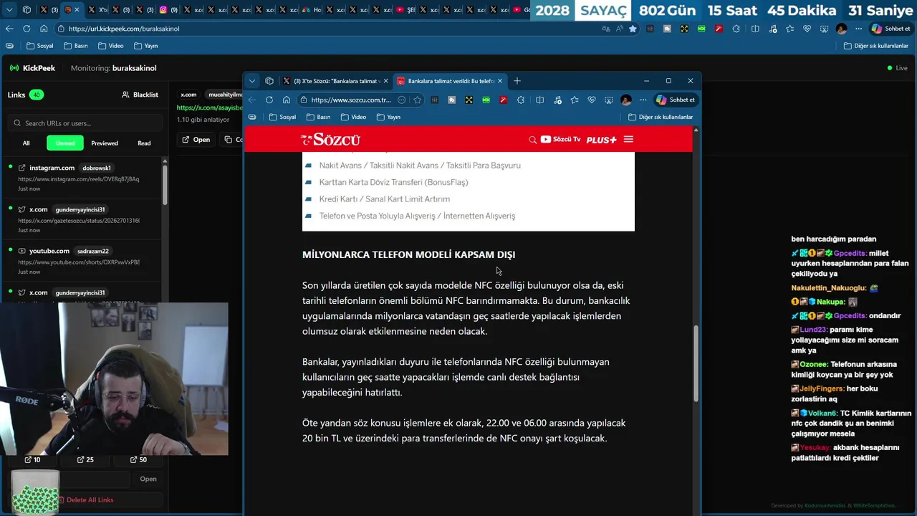Select the All filter in KickPeek

click(26, 143)
